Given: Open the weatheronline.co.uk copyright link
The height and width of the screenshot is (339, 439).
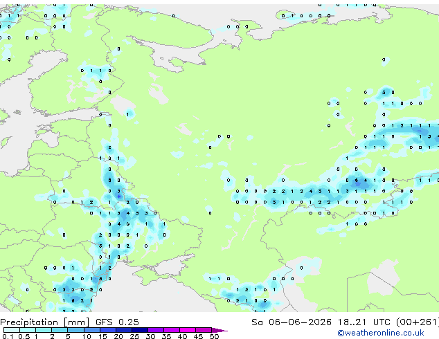Looking at the screenshot, I should [381, 333].
